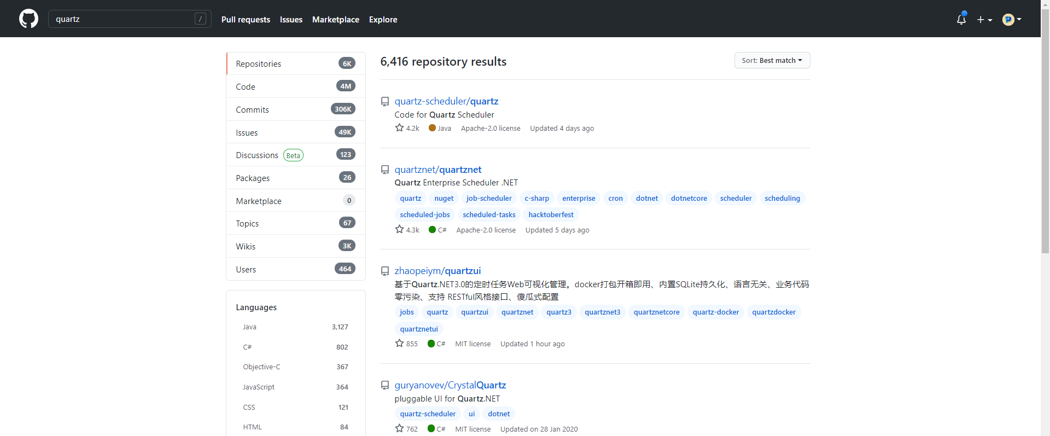1050x436 pixels.
Task: Click repository icon beside zhaopeiym/quartzui
Action: [x=385, y=271]
